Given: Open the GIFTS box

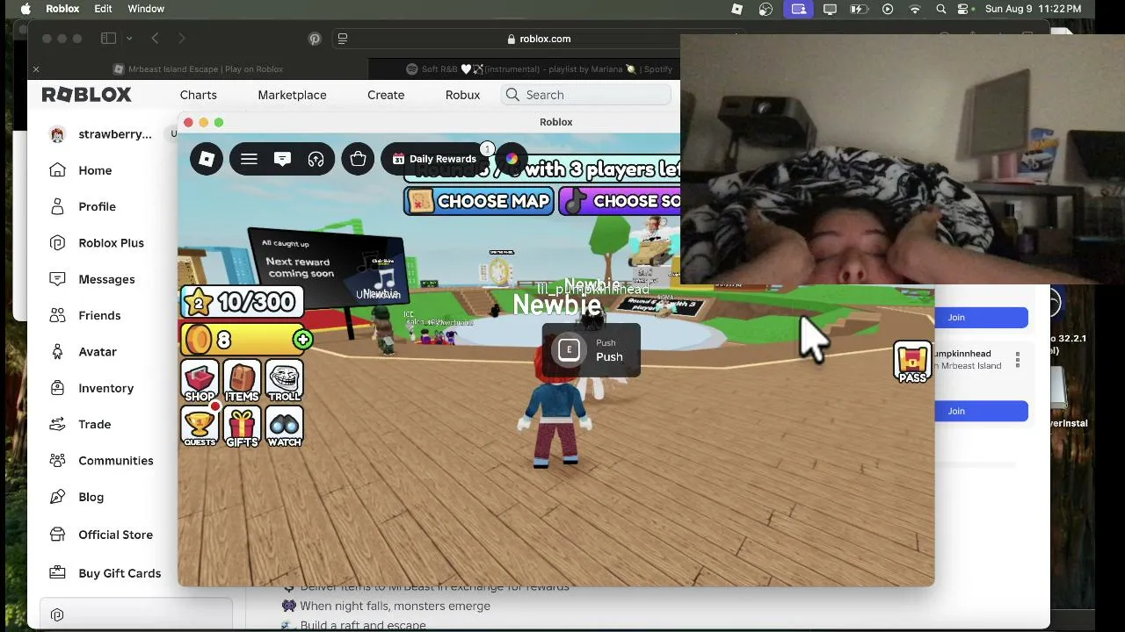Looking at the screenshot, I should tap(242, 427).
